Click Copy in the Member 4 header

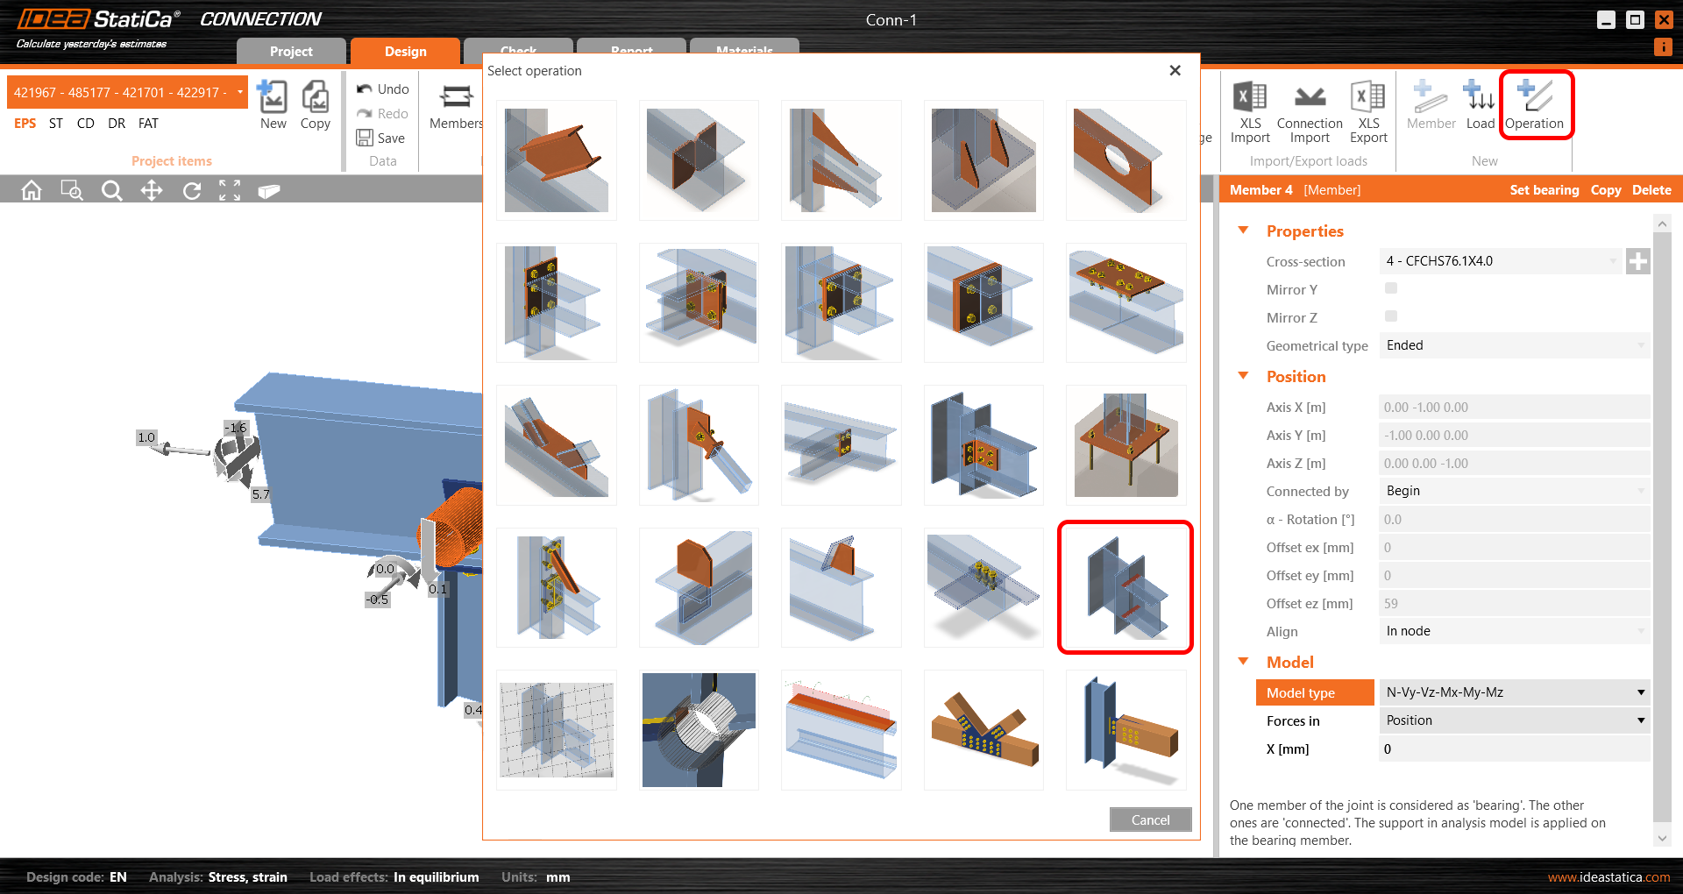click(x=1606, y=190)
